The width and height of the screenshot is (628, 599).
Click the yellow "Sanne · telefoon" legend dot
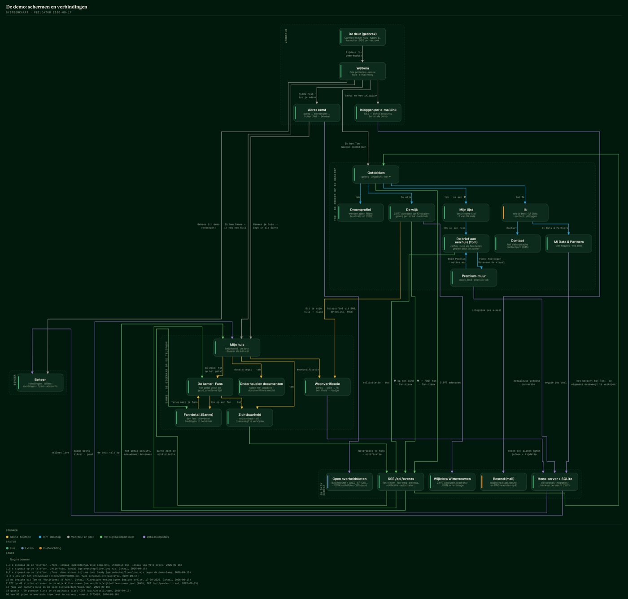point(7,537)
